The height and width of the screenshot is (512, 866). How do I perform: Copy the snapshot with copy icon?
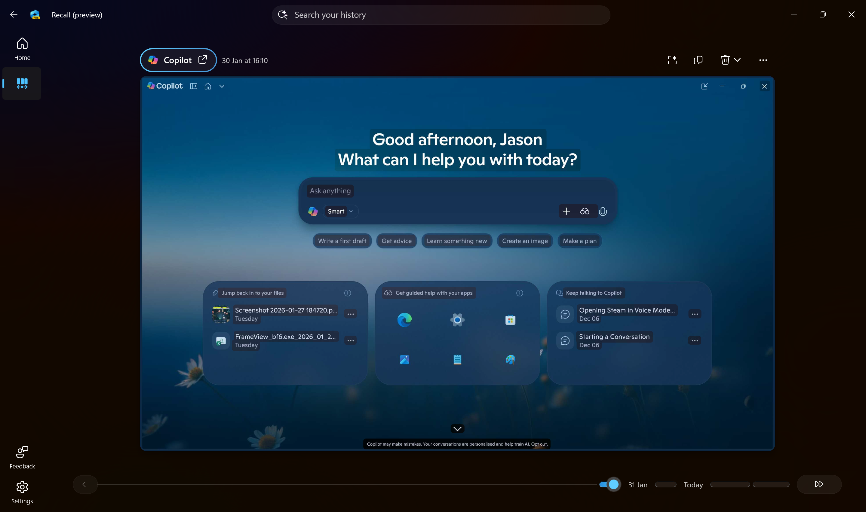tap(698, 60)
